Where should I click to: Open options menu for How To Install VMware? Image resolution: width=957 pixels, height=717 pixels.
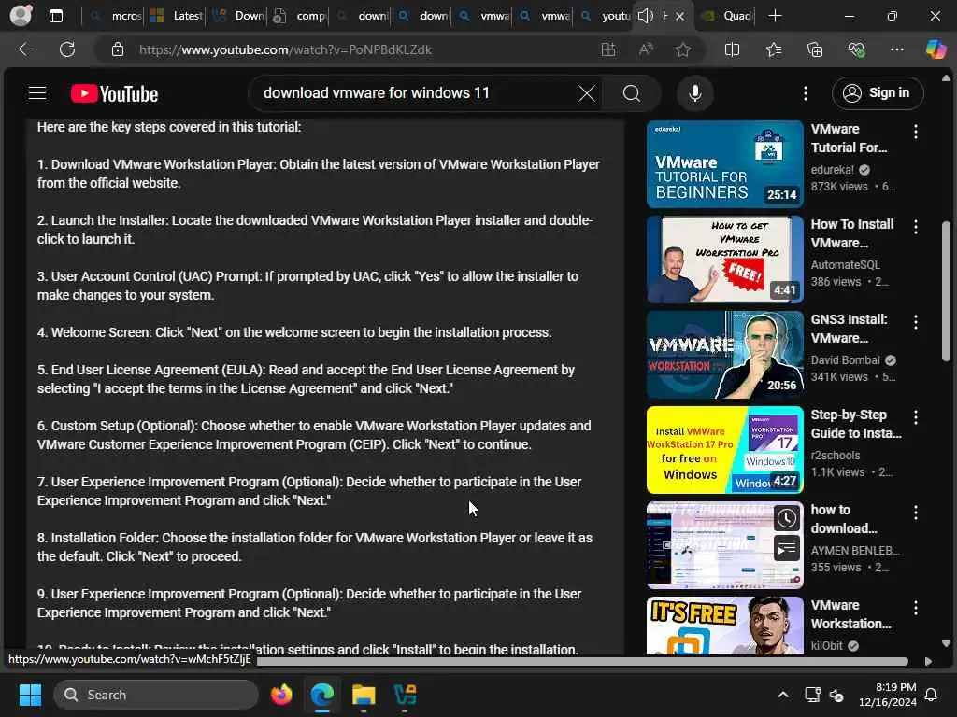916,226
